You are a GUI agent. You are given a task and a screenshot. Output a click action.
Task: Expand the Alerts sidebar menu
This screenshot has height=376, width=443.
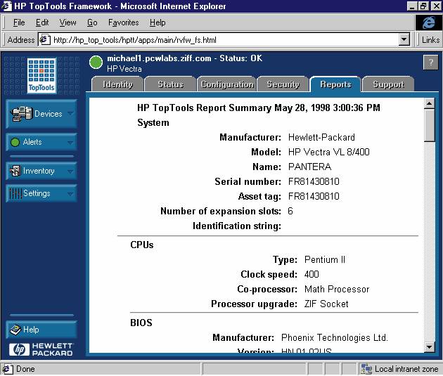coord(41,142)
